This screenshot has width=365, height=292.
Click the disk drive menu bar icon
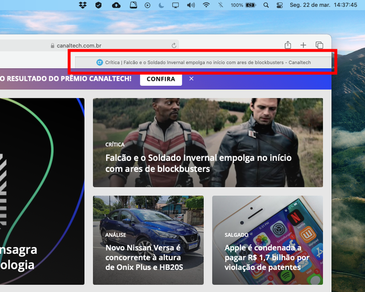pyautogui.click(x=133, y=5)
